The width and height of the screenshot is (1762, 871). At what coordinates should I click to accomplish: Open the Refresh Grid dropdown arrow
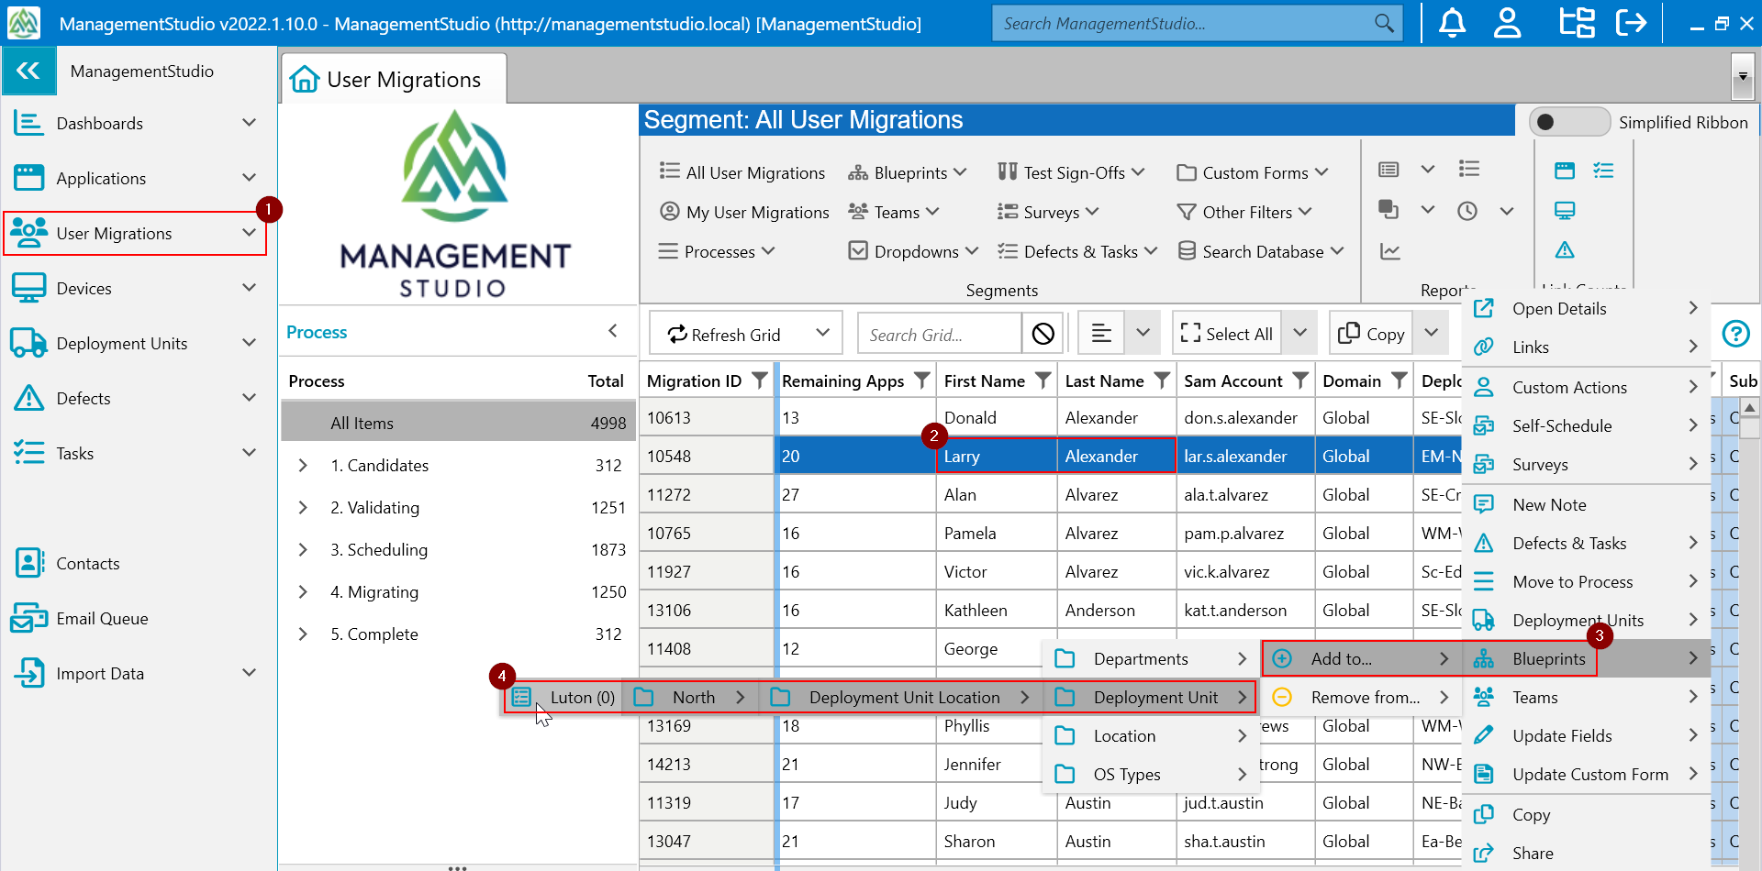pyautogui.click(x=822, y=333)
